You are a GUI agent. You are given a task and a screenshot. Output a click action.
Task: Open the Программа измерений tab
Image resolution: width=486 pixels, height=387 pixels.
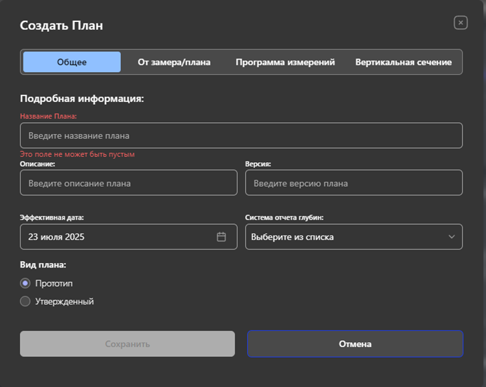coord(285,62)
